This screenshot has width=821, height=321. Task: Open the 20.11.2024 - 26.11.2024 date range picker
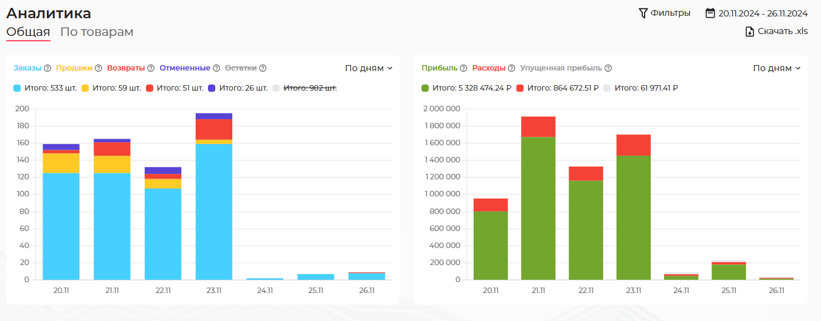click(763, 13)
